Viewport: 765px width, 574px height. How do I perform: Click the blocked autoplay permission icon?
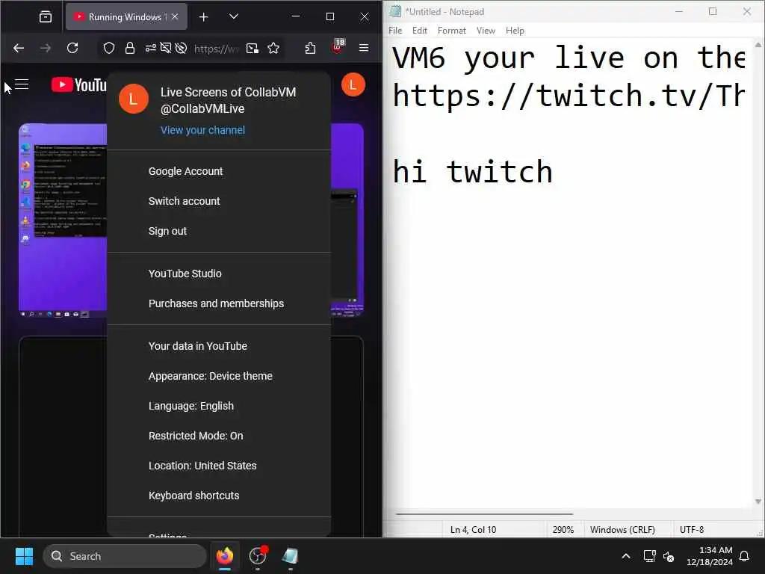tap(181, 48)
